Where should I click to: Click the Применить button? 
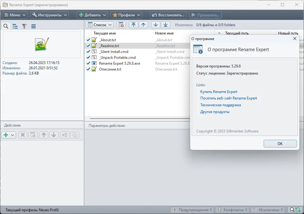coord(205,15)
